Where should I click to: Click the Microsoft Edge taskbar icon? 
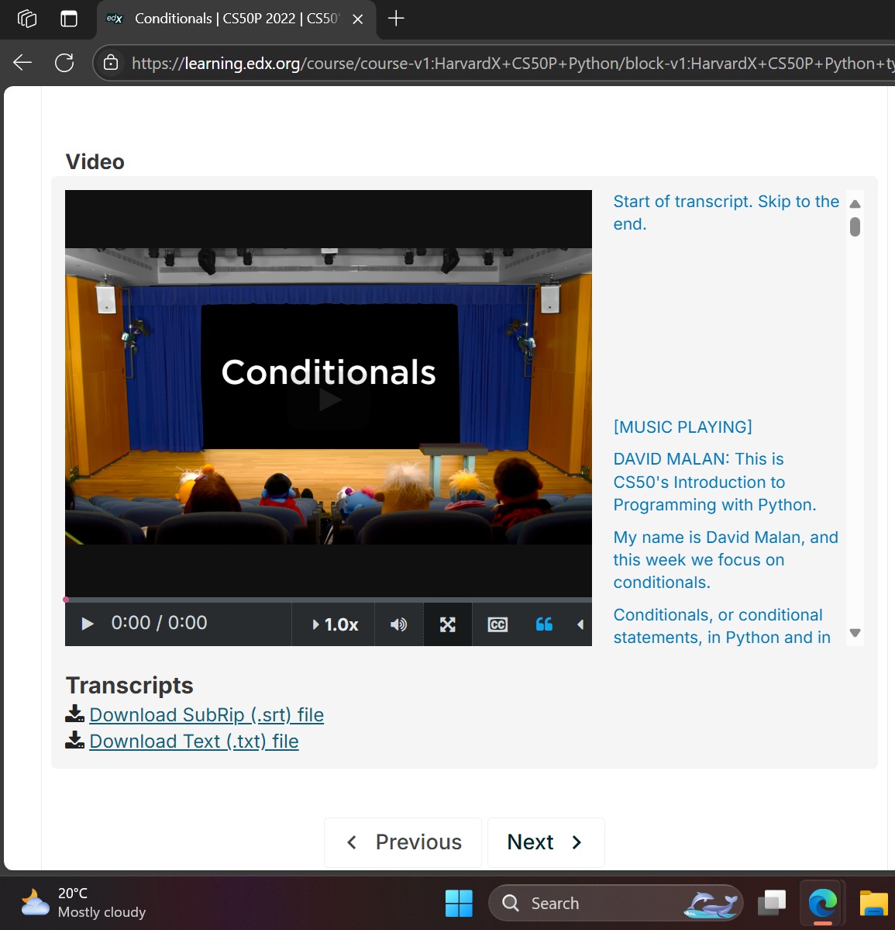822,903
